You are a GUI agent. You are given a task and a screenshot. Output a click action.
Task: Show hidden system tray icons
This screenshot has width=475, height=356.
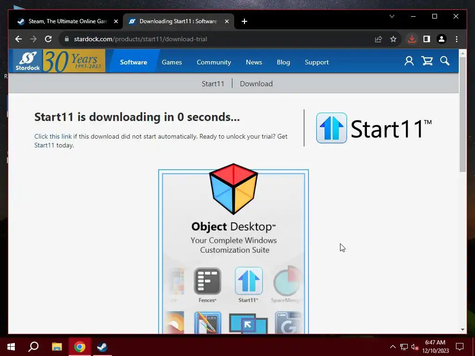pyautogui.click(x=392, y=347)
